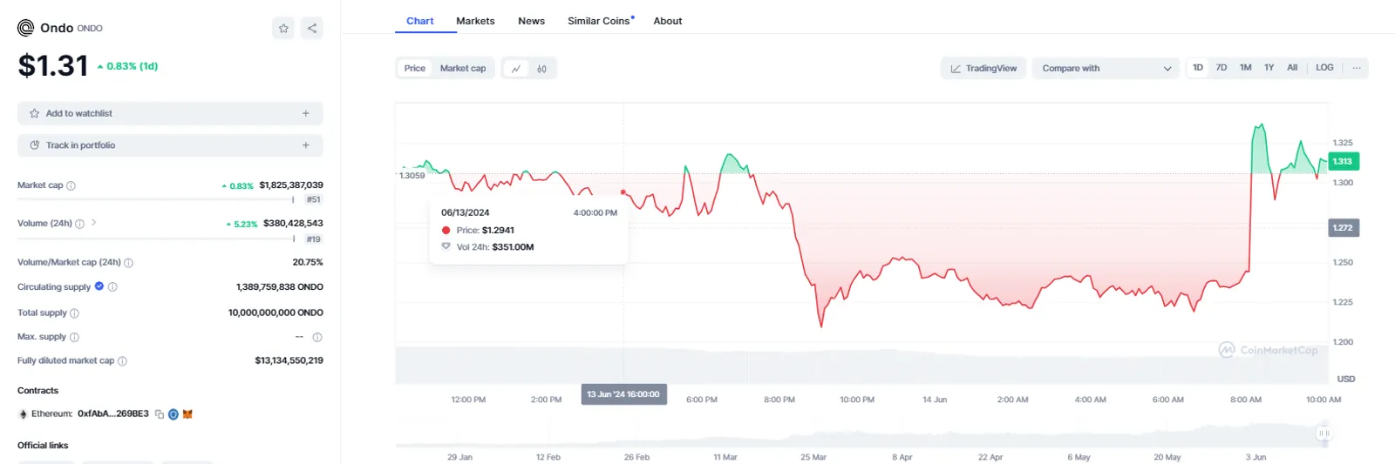The height and width of the screenshot is (464, 1395).
Task: Select 1M time range
Action: click(1245, 67)
